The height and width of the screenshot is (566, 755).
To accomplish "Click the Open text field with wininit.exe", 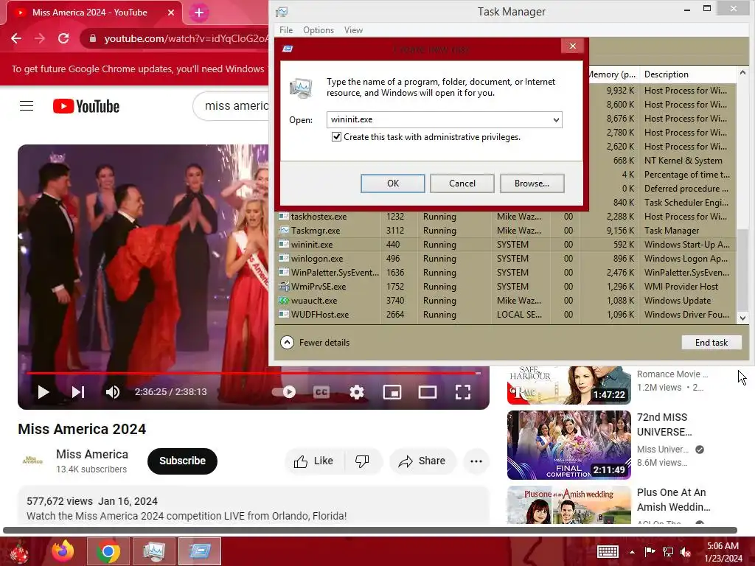I will pos(439,120).
